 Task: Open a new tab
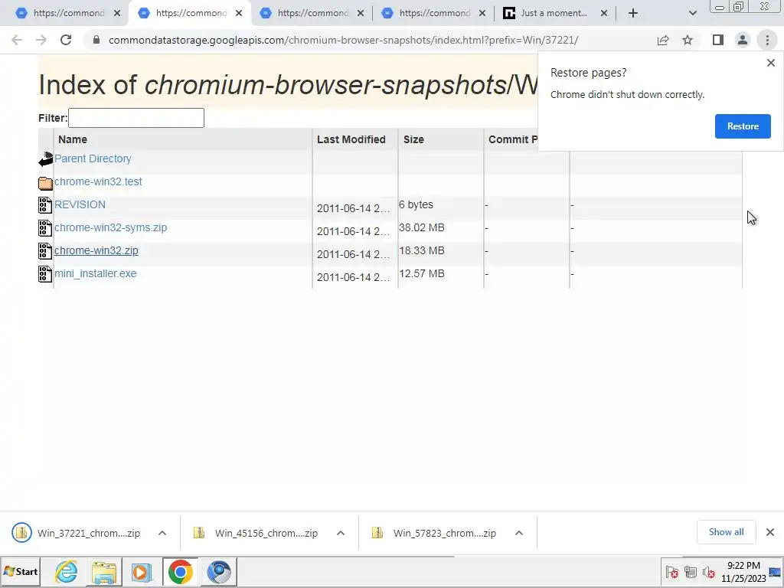click(633, 13)
